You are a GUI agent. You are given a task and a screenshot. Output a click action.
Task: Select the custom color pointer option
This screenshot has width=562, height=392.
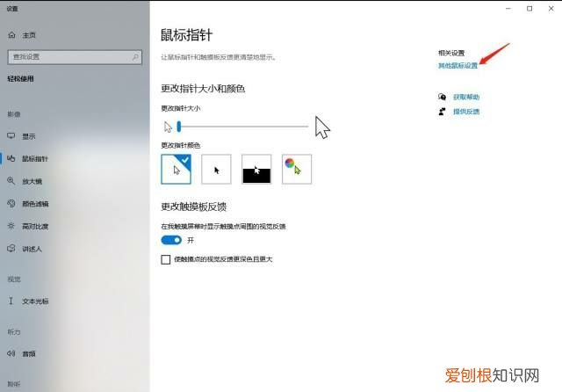[x=297, y=170]
